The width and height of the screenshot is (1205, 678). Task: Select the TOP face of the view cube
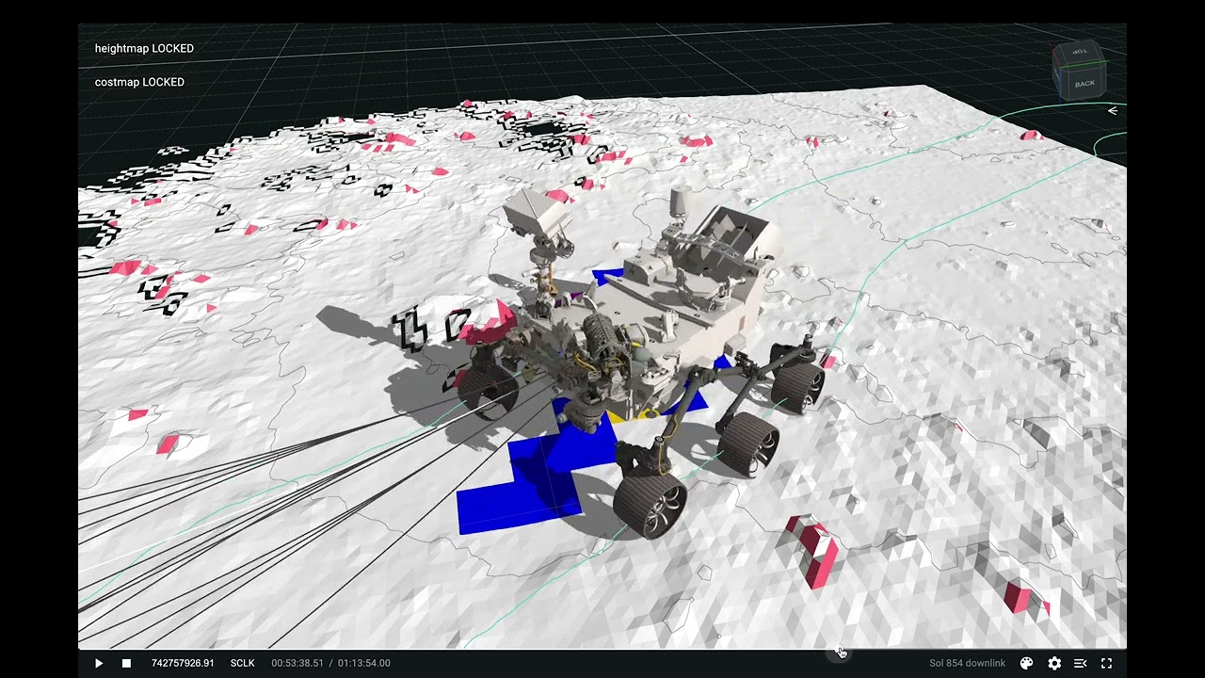(x=1081, y=52)
